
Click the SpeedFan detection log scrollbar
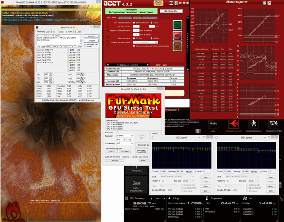click(81, 39)
